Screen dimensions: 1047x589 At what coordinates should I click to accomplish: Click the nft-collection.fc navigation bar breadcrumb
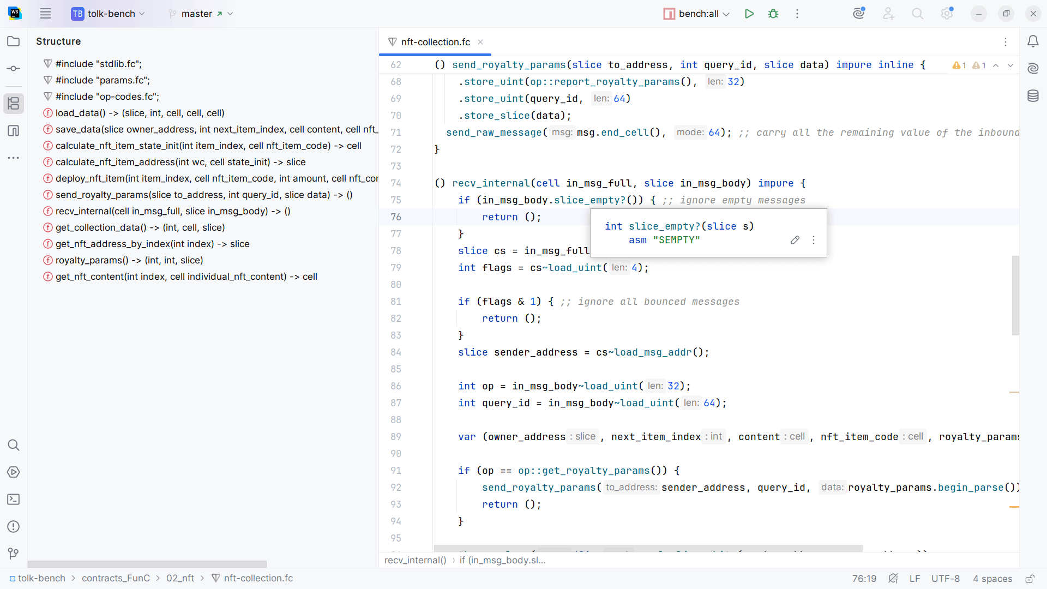pyautogui.click(x=252, y=578)
